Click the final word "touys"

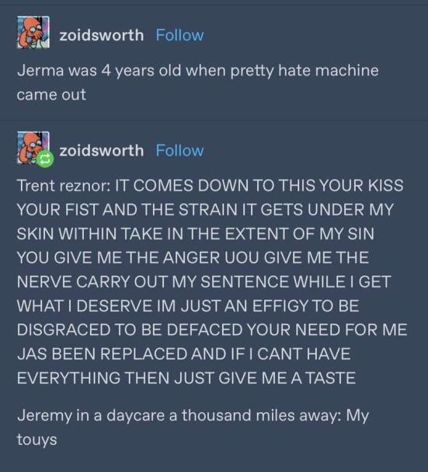(x=37, y=440)
